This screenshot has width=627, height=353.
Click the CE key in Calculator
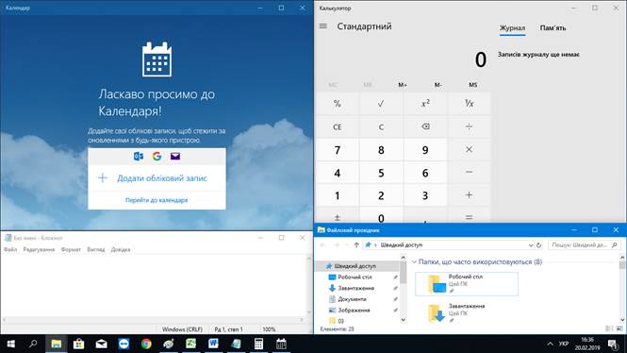(338, 126)
